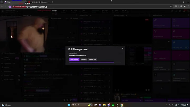Open Streaming Tools in the sidebar
This screenshot has height=107, width=190.
(x=11, y=63)
